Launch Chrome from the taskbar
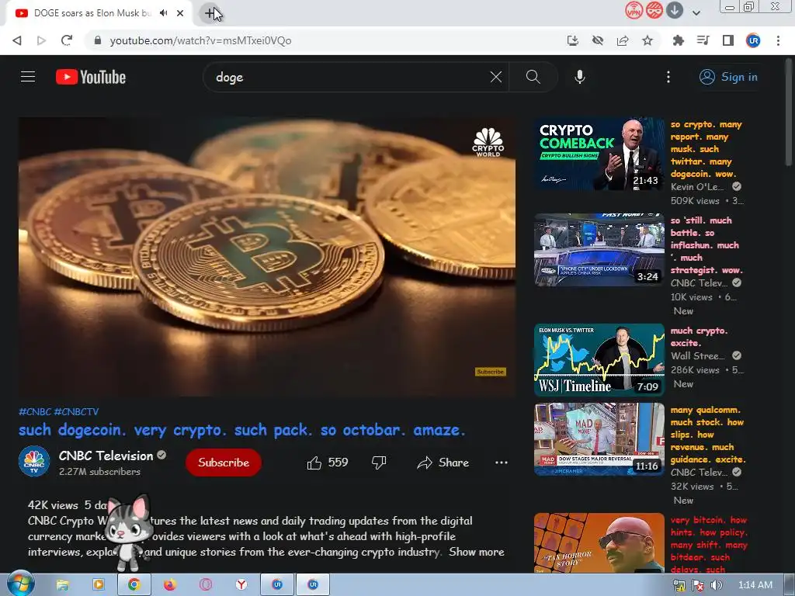Viewport: 795px width, 596px height. pyautogui.click(x=134, y=585)
